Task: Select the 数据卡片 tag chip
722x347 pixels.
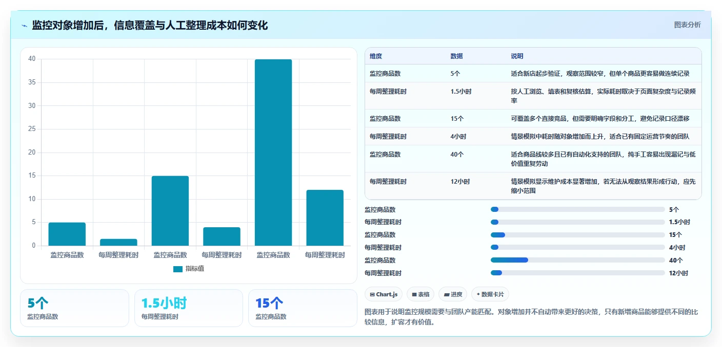Action: [x=490, y=294]
